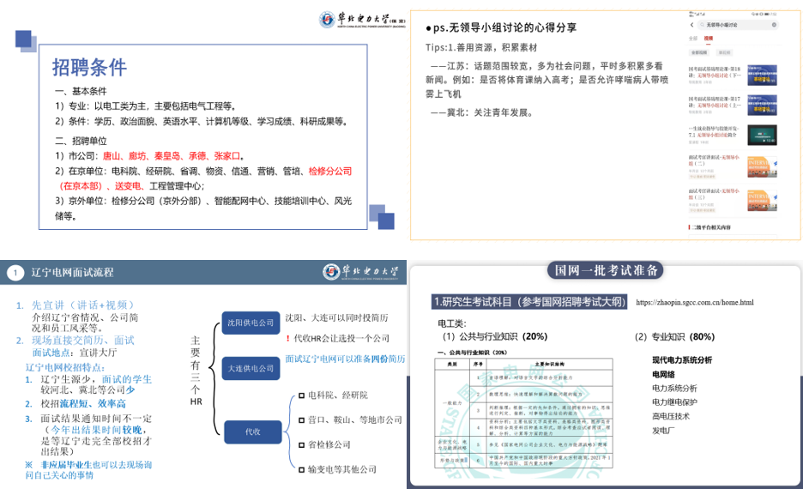Open the zhaopin.sgcc.com.cn/home.html link
Screen dimensions: 803x489
694,303
